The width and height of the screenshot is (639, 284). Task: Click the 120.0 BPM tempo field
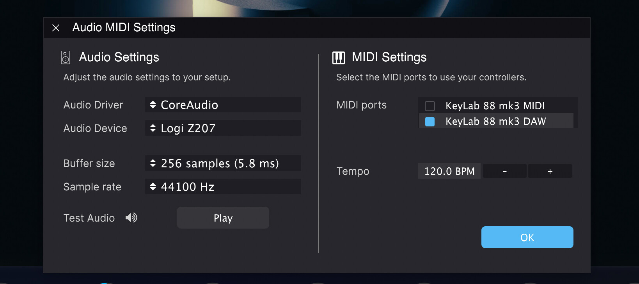(x=449, y=171)
